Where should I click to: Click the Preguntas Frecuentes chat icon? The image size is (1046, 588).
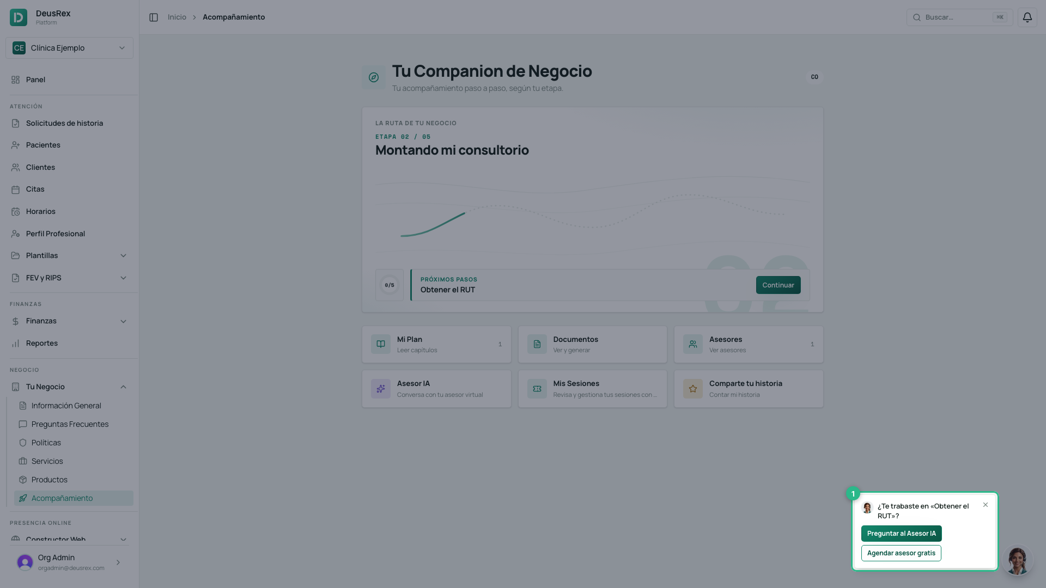point(22,424)
